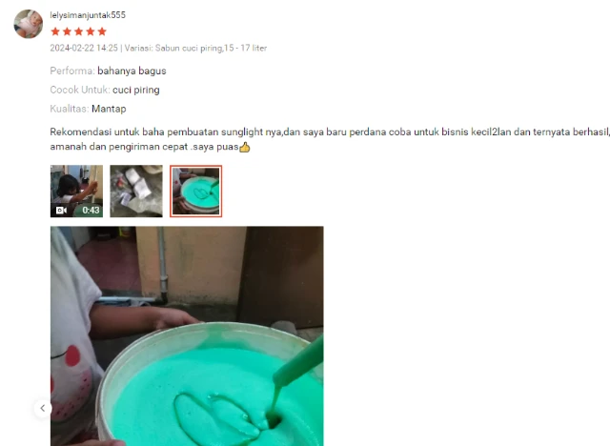Open reviewer lelysimanjuntak555's profile avatar
Image resolution: width=610 pixels, height=446 pixels.
pyautogui.click(x=29, y=24)
